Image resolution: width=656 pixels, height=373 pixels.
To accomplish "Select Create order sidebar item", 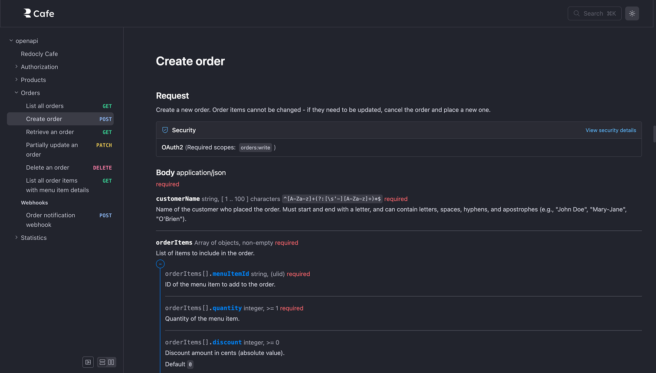I will click(x=60, y=119).
